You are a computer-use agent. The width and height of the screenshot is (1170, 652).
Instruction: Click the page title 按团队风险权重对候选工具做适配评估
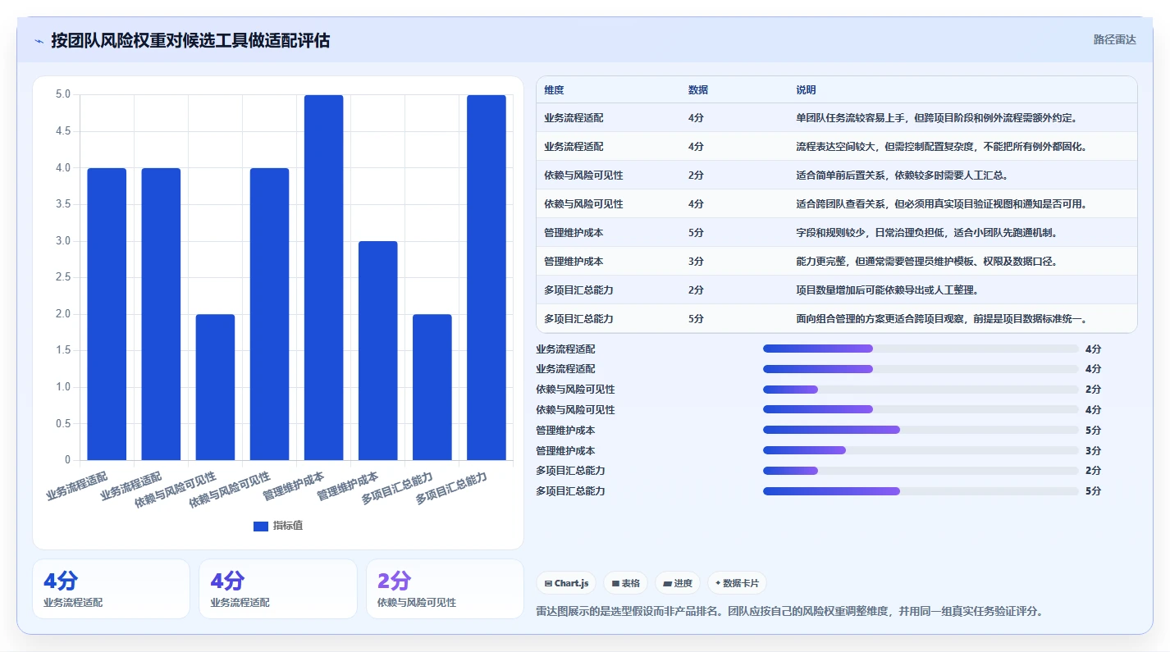coord(190,41)
